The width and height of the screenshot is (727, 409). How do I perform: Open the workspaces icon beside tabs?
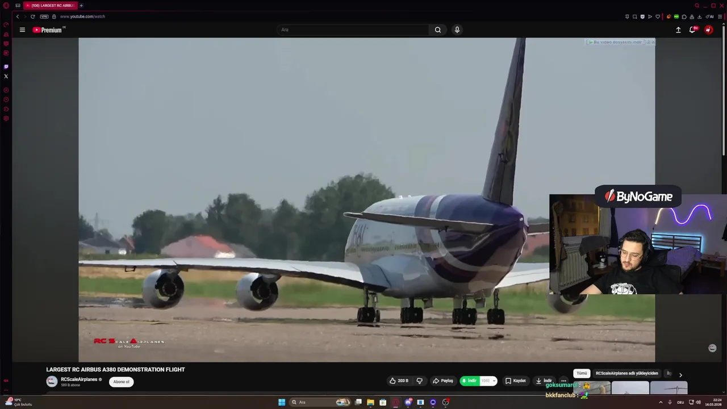tap(18, 6)
